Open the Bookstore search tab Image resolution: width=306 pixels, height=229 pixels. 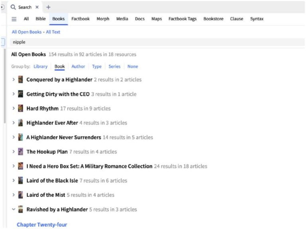pos(213,19)
